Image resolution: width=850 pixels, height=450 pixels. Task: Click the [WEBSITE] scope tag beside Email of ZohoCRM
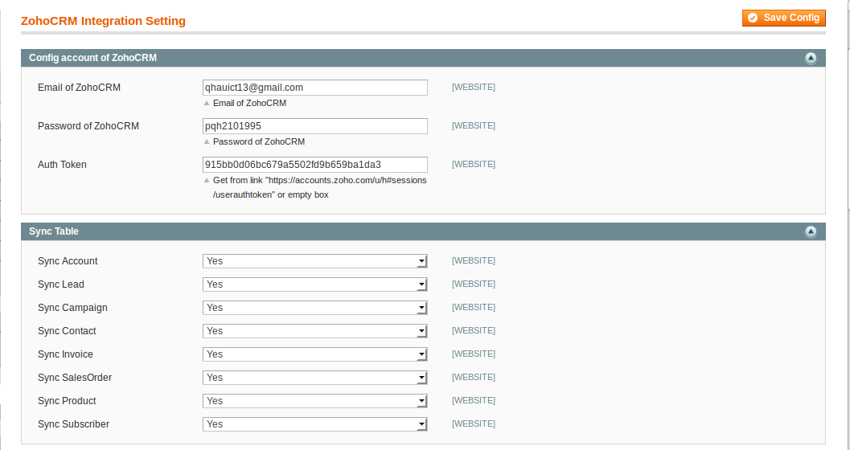473,87
